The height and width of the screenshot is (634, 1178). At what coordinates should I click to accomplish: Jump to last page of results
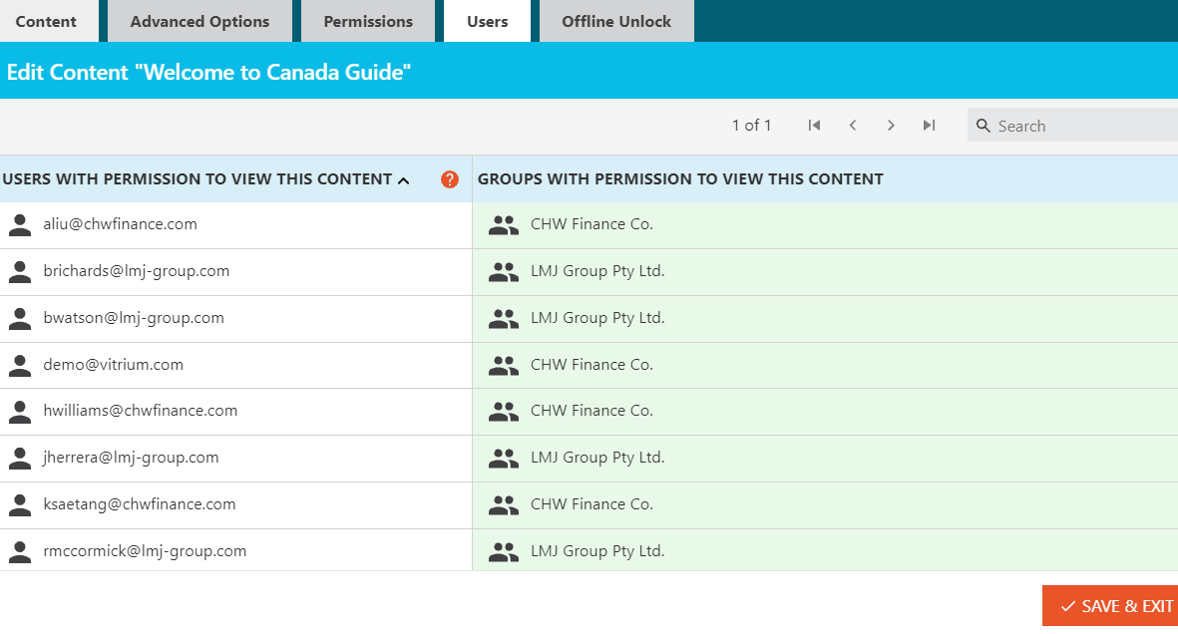tap(930, 126)
